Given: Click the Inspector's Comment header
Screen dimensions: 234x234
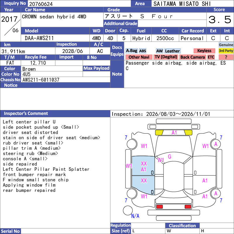Looking at the screenshot, I should 55,113.
